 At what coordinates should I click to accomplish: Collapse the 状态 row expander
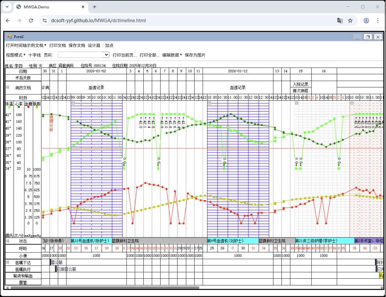pyautogui.click(x=8, y=241)
